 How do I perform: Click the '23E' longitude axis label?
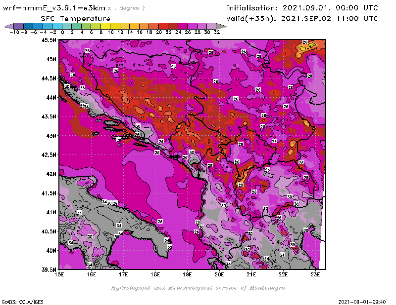(315, 274)
